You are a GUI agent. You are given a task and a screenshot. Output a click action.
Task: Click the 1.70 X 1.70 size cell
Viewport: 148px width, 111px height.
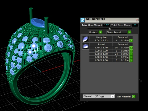coord(101,48)
